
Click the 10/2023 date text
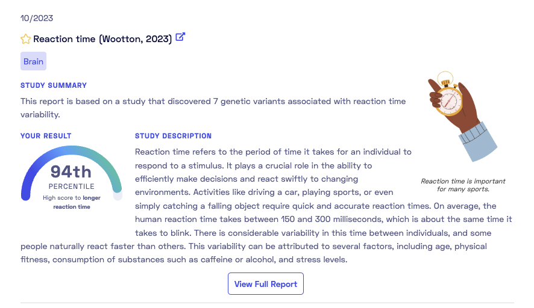36,19
